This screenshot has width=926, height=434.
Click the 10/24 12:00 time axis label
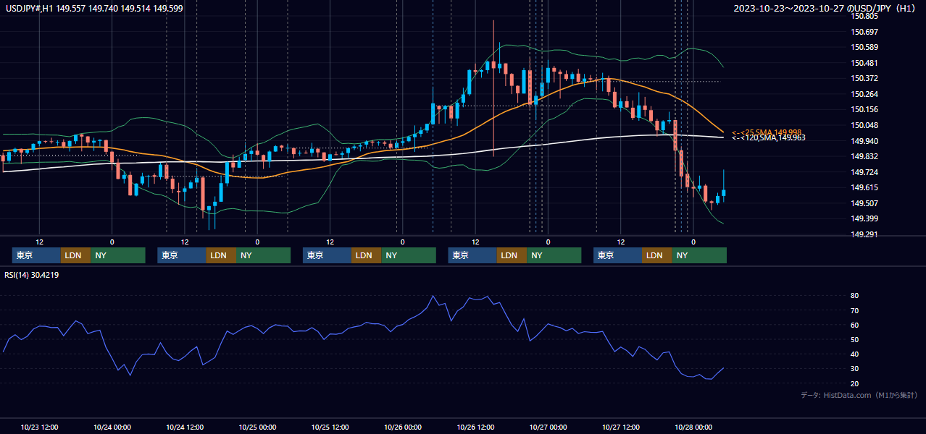(x=185, y=427)
